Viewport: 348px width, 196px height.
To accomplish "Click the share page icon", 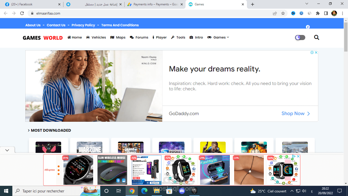I will [275, 13].
